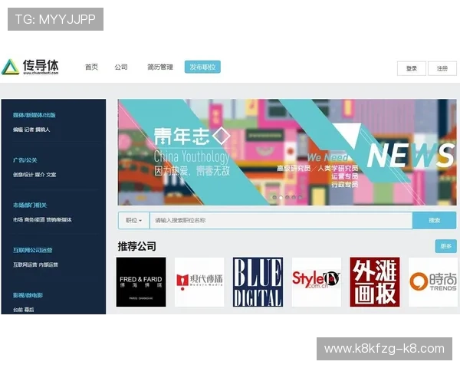Click the 发布职位 button
Image resolution: width=460 pixels, height=368 pixels.
(202, 67)
